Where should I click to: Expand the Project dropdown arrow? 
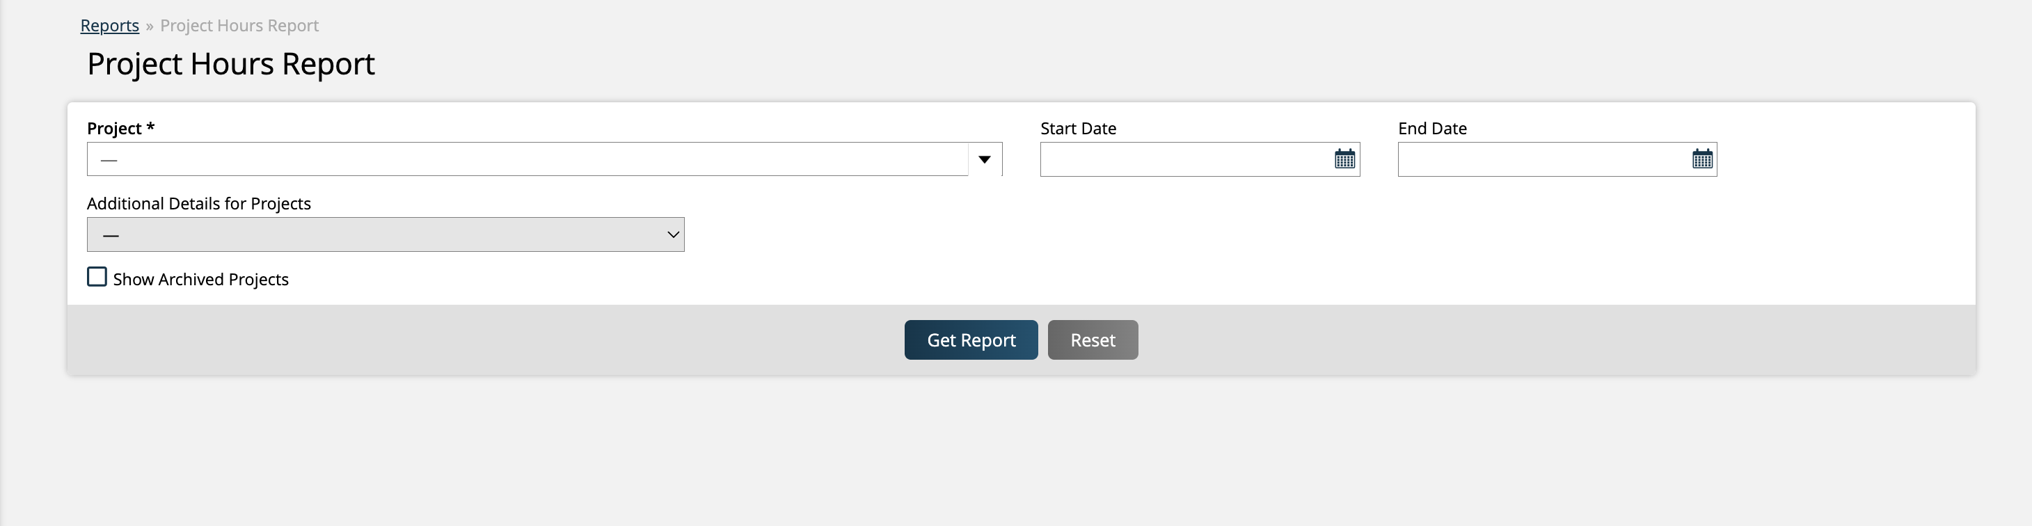point(984,159)
